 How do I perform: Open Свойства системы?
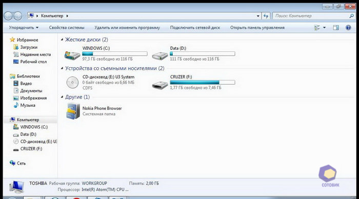click(67, 28)
